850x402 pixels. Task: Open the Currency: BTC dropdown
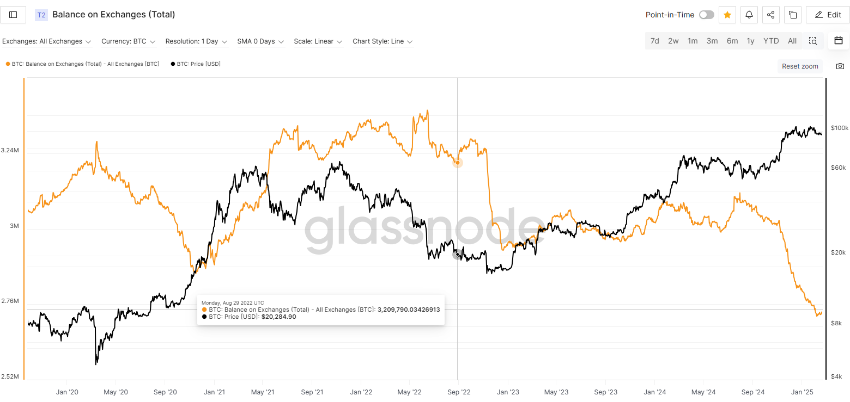point(129,41)
